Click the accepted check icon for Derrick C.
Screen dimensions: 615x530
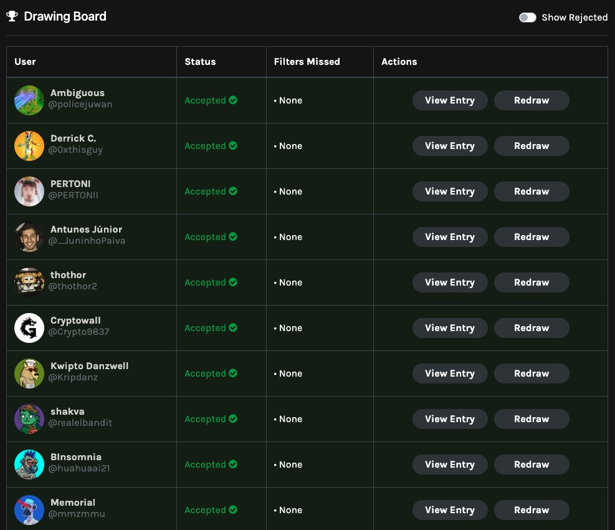(x=233, y=146)
